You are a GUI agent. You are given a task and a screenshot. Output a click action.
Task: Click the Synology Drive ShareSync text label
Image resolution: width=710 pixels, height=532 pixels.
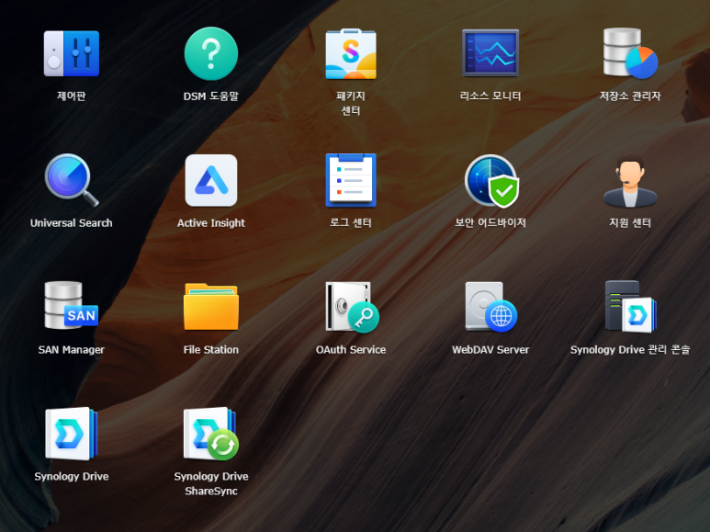point(211,483)
